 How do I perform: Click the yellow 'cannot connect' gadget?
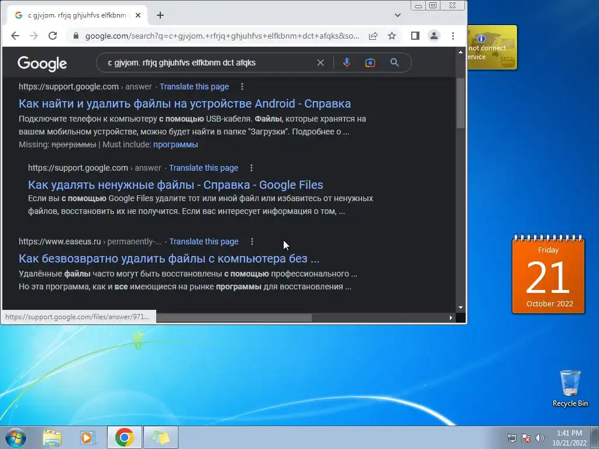click(x=493, y=47)
